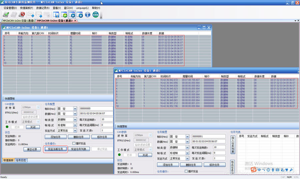Click the Sogou wrench settings icon

tap(291, 170)
